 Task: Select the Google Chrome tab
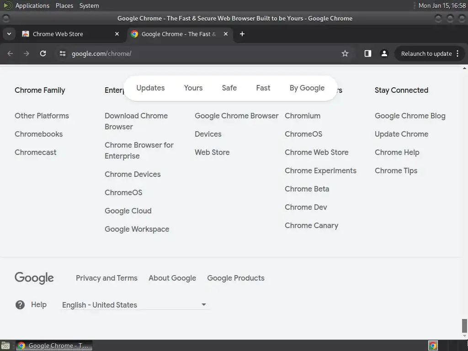click(x=180, y=34)
